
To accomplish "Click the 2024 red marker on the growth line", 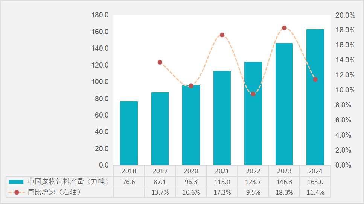I will point(315,80).
